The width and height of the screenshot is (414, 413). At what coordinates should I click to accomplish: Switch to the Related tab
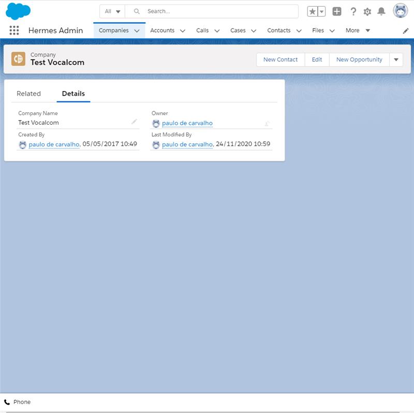[x=29, y=94]
